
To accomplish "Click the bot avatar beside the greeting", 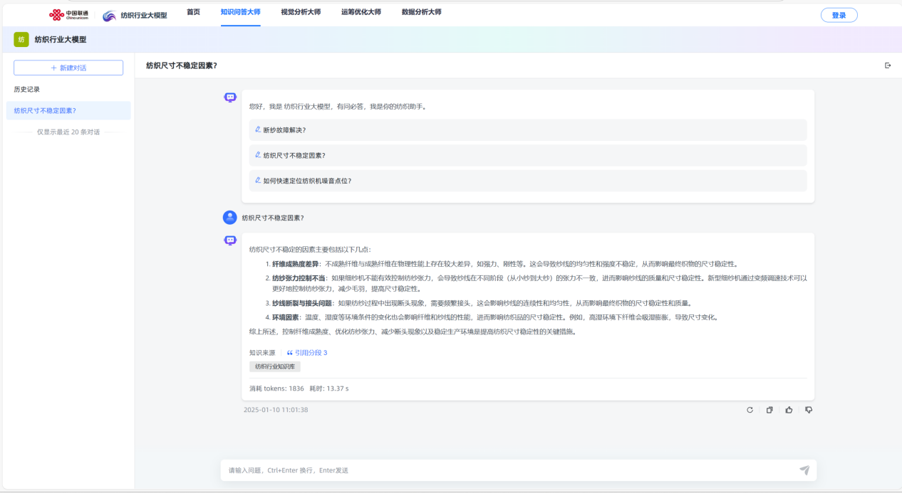I will point(229,97).
